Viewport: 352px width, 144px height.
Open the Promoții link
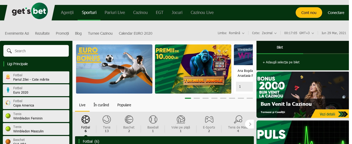[x=62, y=33]
